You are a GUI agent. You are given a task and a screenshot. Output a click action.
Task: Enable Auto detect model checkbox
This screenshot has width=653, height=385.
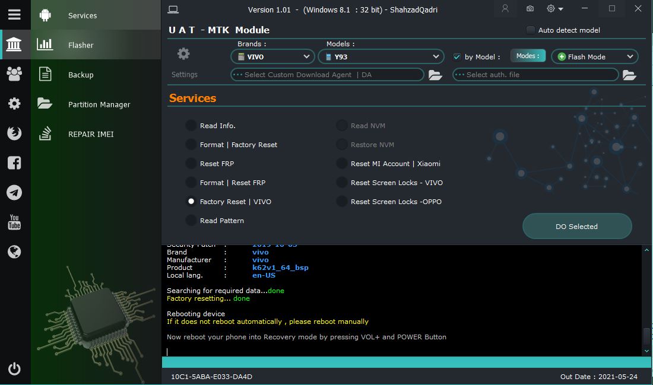point(531,30)
